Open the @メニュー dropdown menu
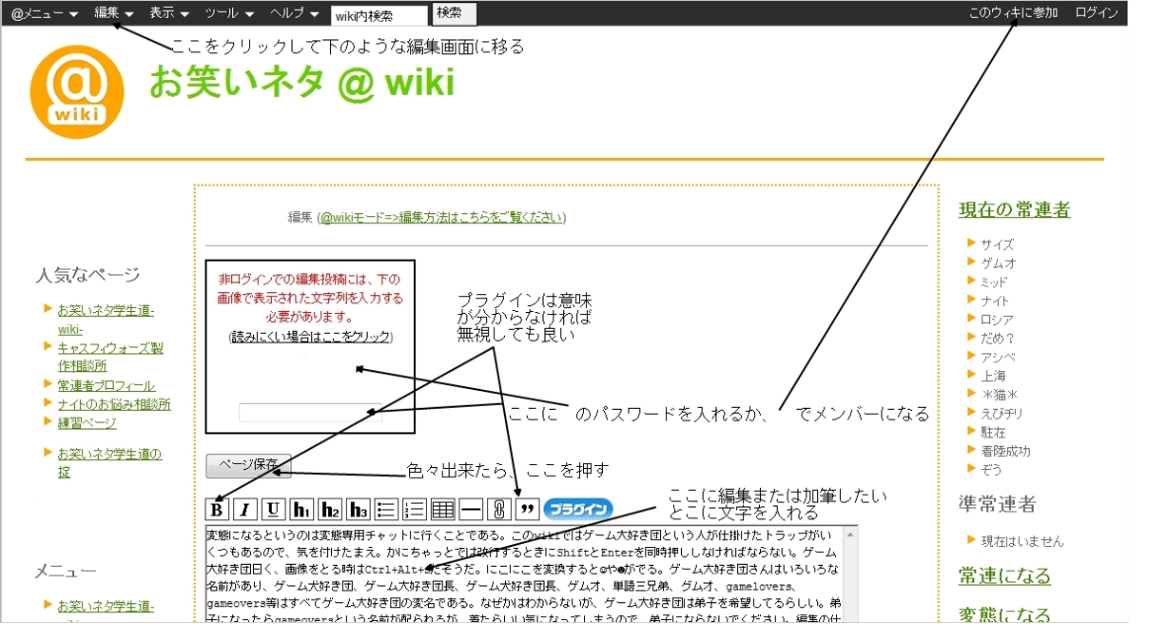 click(x=44, y=14)
